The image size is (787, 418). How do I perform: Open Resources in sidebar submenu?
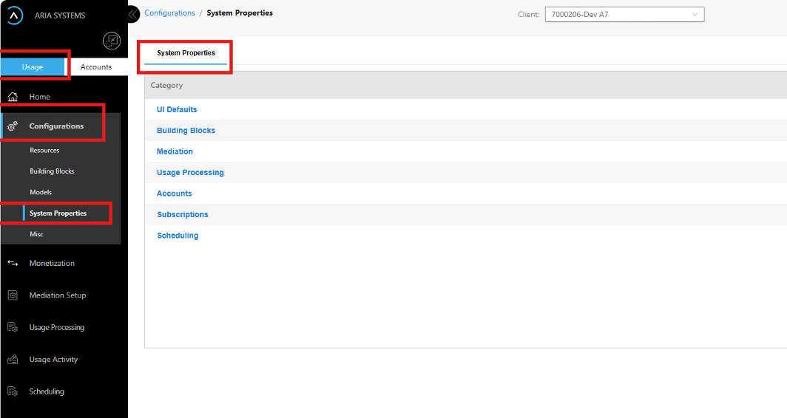click(44, 151)
